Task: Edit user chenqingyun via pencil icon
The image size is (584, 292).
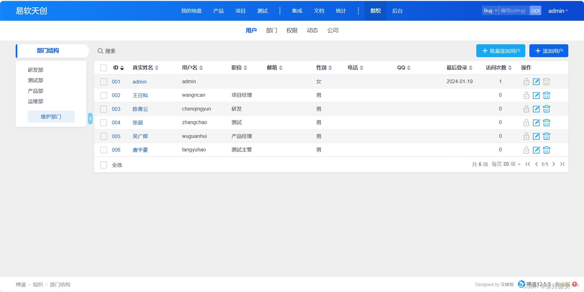Action: (536, 109)
